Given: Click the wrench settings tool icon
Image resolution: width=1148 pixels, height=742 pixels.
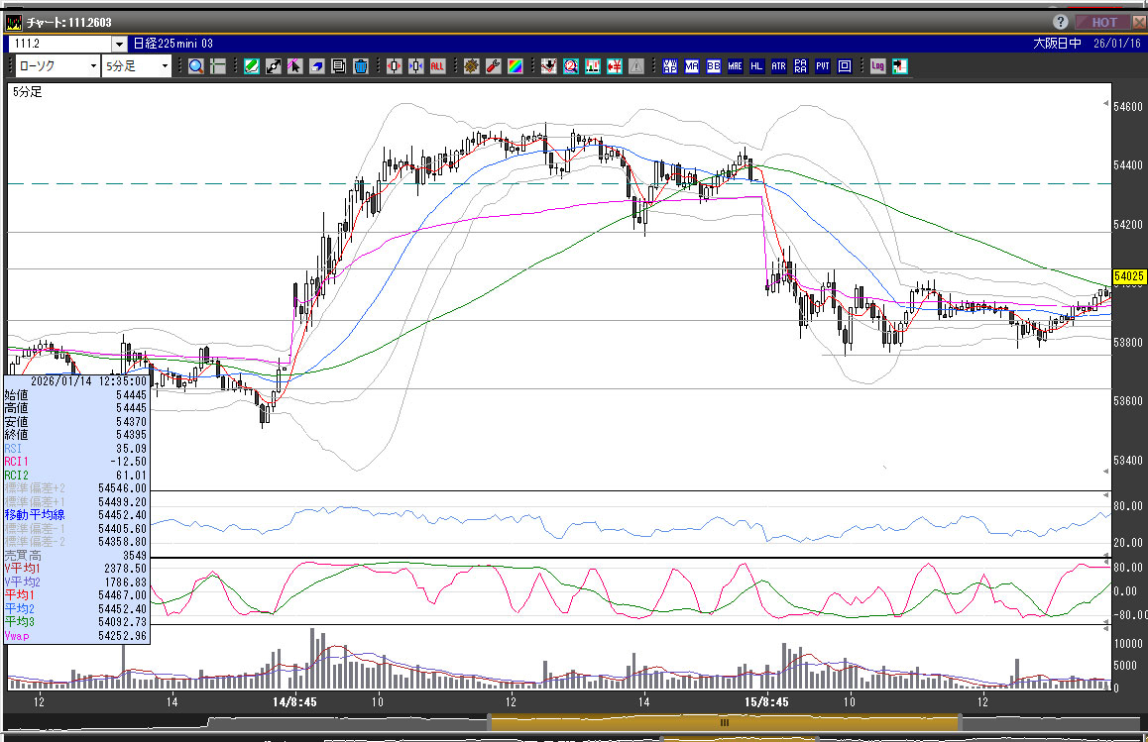Looking at the screenshot, I should tap(494, 66).
